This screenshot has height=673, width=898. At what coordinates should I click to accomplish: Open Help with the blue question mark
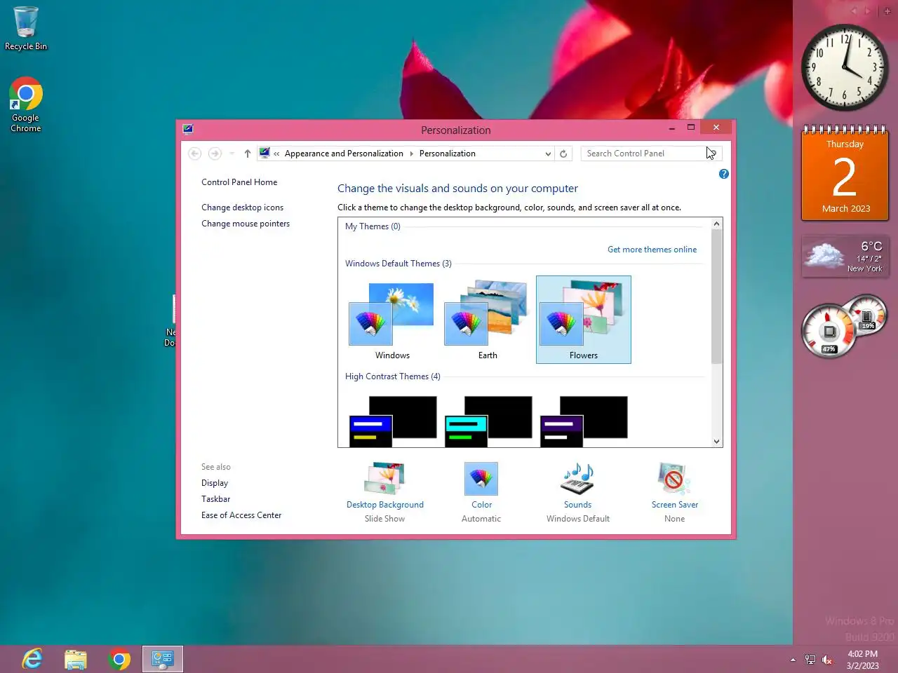tap(724, 174)
